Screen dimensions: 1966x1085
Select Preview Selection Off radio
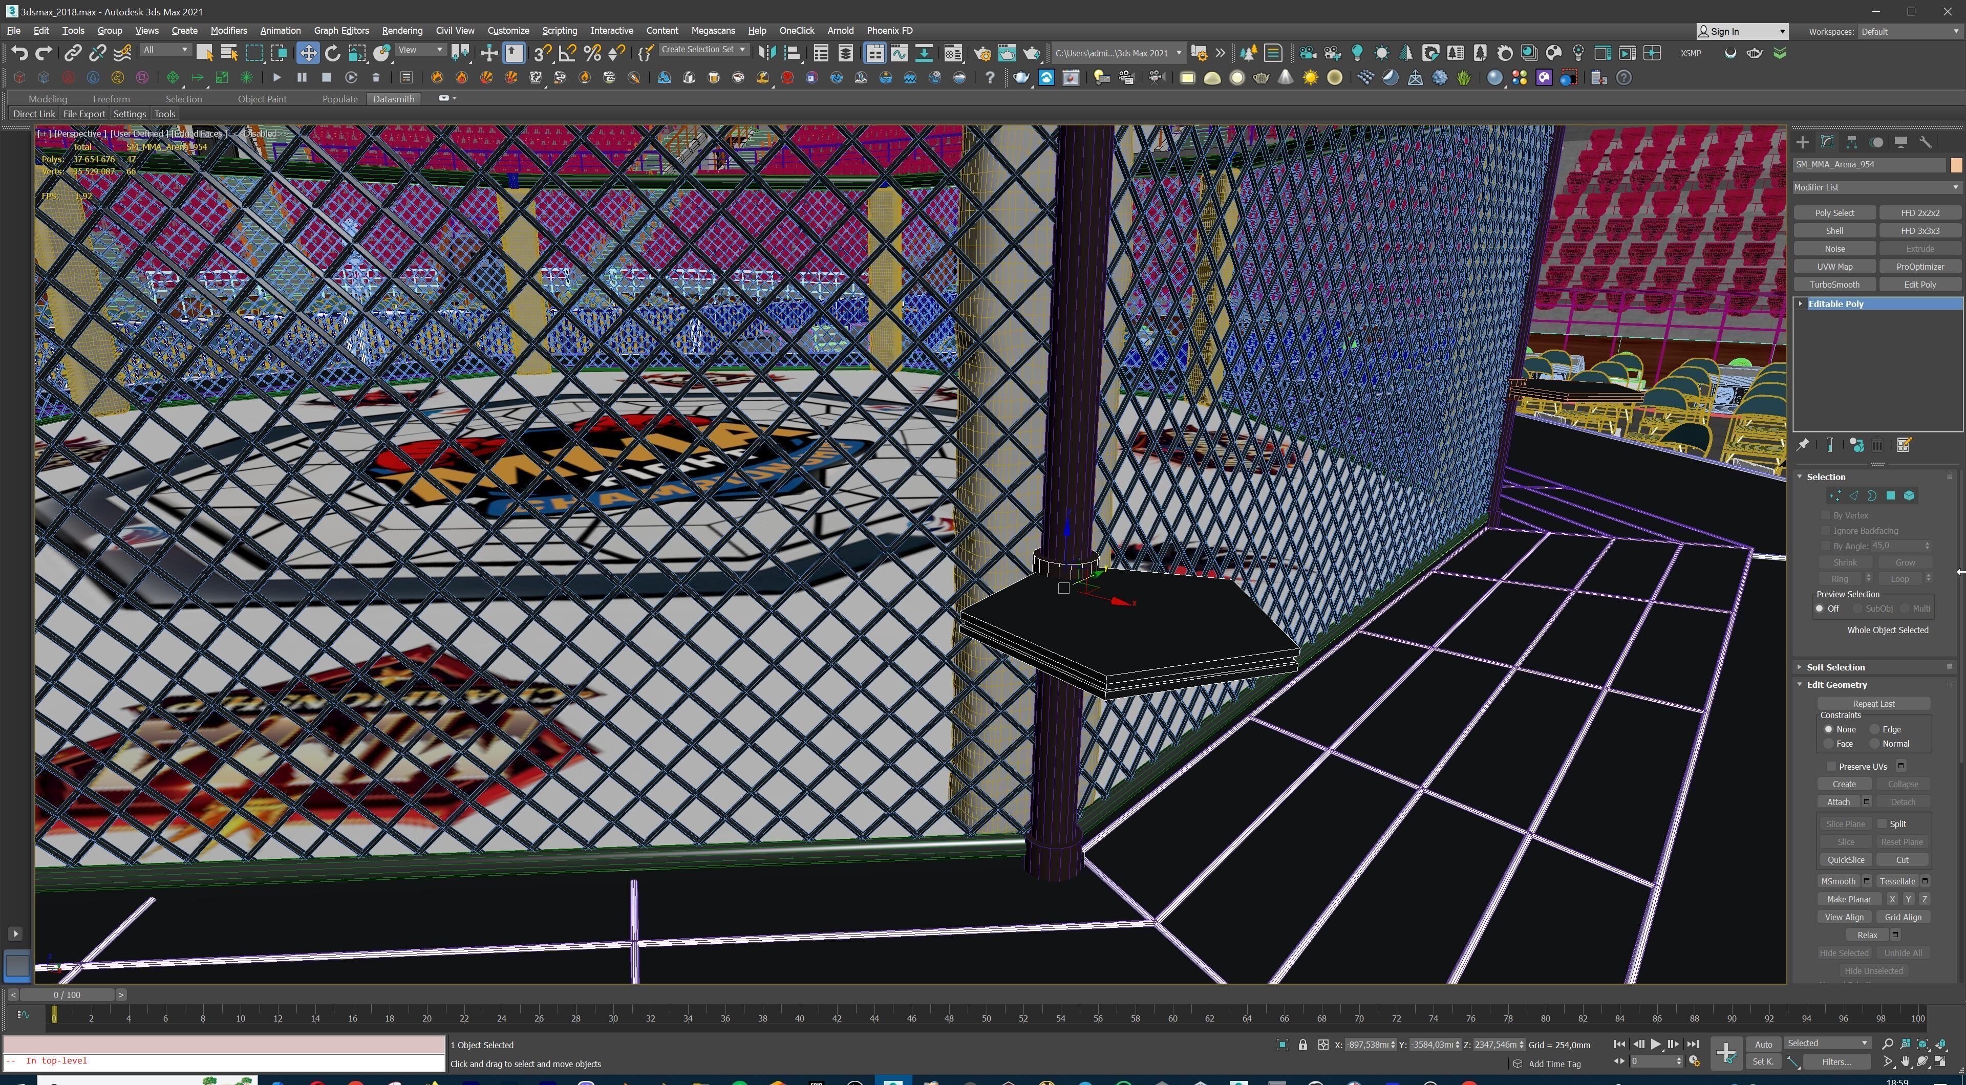(x=1820, y=608)
